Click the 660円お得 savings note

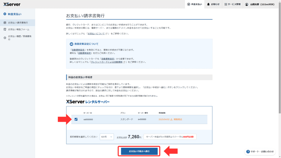[x=189, y=137]
